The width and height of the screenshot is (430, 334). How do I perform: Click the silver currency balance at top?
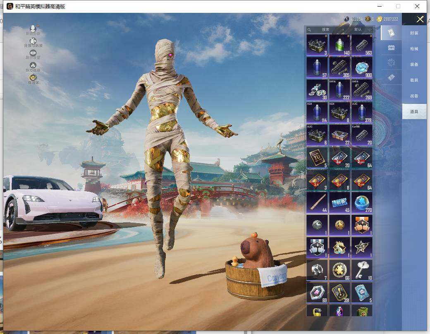[x=353, y=19]
